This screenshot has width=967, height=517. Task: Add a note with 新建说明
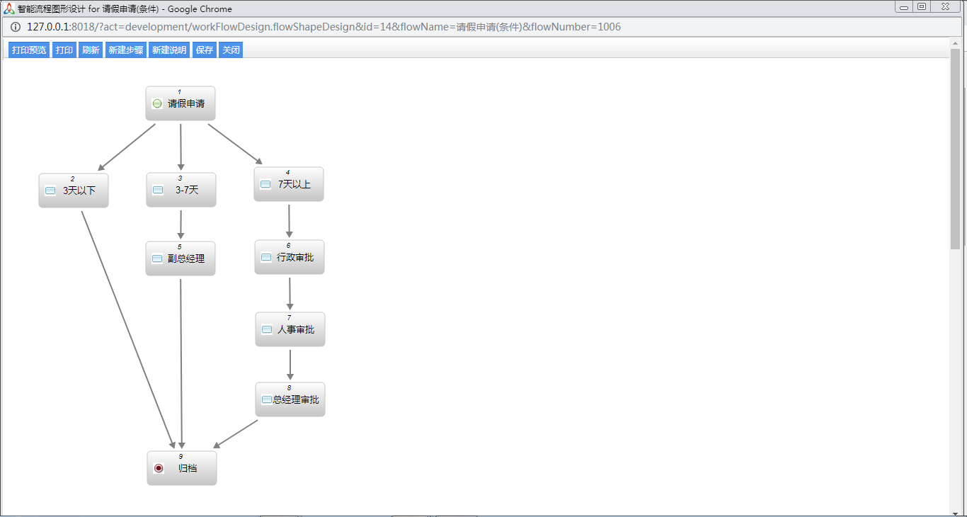[169, 50]
